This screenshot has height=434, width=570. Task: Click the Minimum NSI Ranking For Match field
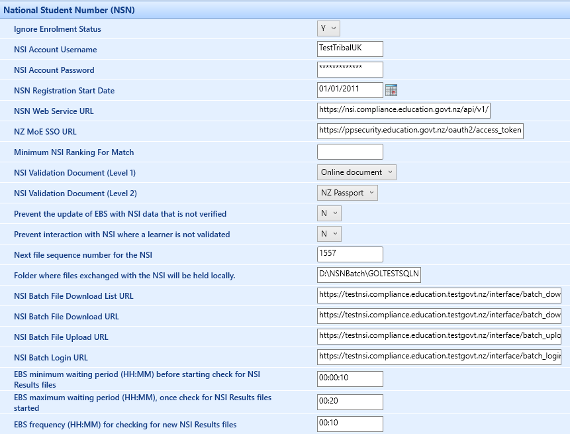point(350,151)
